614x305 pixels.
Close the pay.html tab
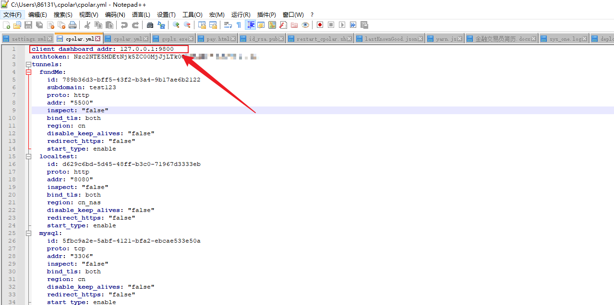coord(233,39)
